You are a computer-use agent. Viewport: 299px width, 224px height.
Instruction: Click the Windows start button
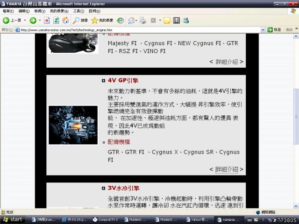tap(13, 219)
